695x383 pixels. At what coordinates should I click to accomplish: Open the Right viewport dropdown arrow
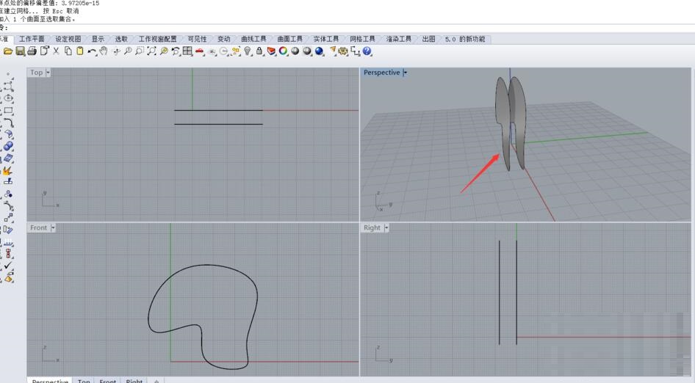pos(386,228)
